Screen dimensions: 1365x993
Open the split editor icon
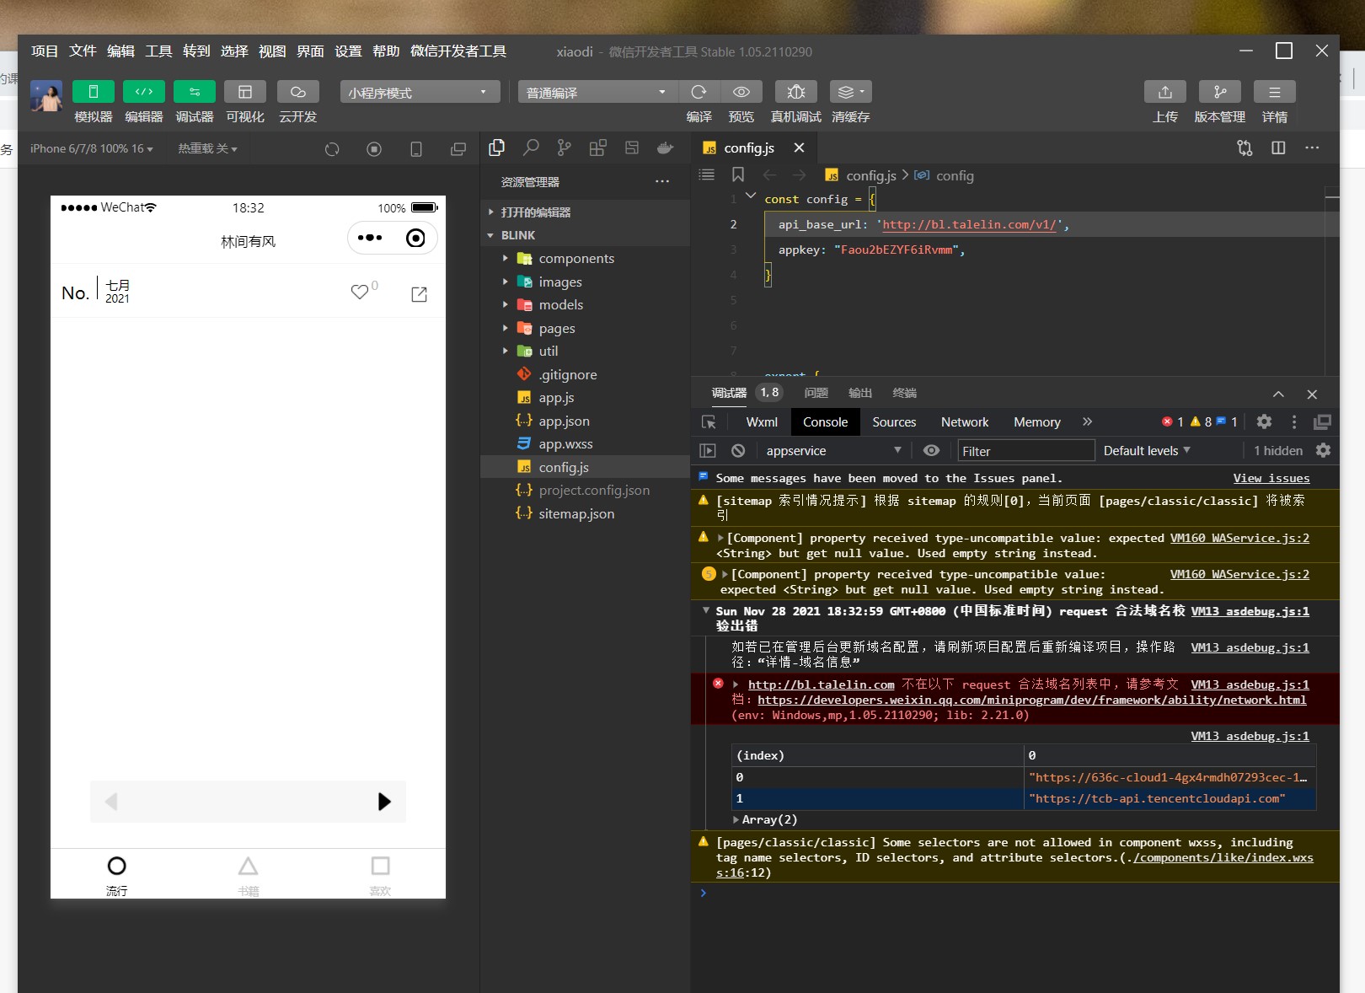(1278, 148)
